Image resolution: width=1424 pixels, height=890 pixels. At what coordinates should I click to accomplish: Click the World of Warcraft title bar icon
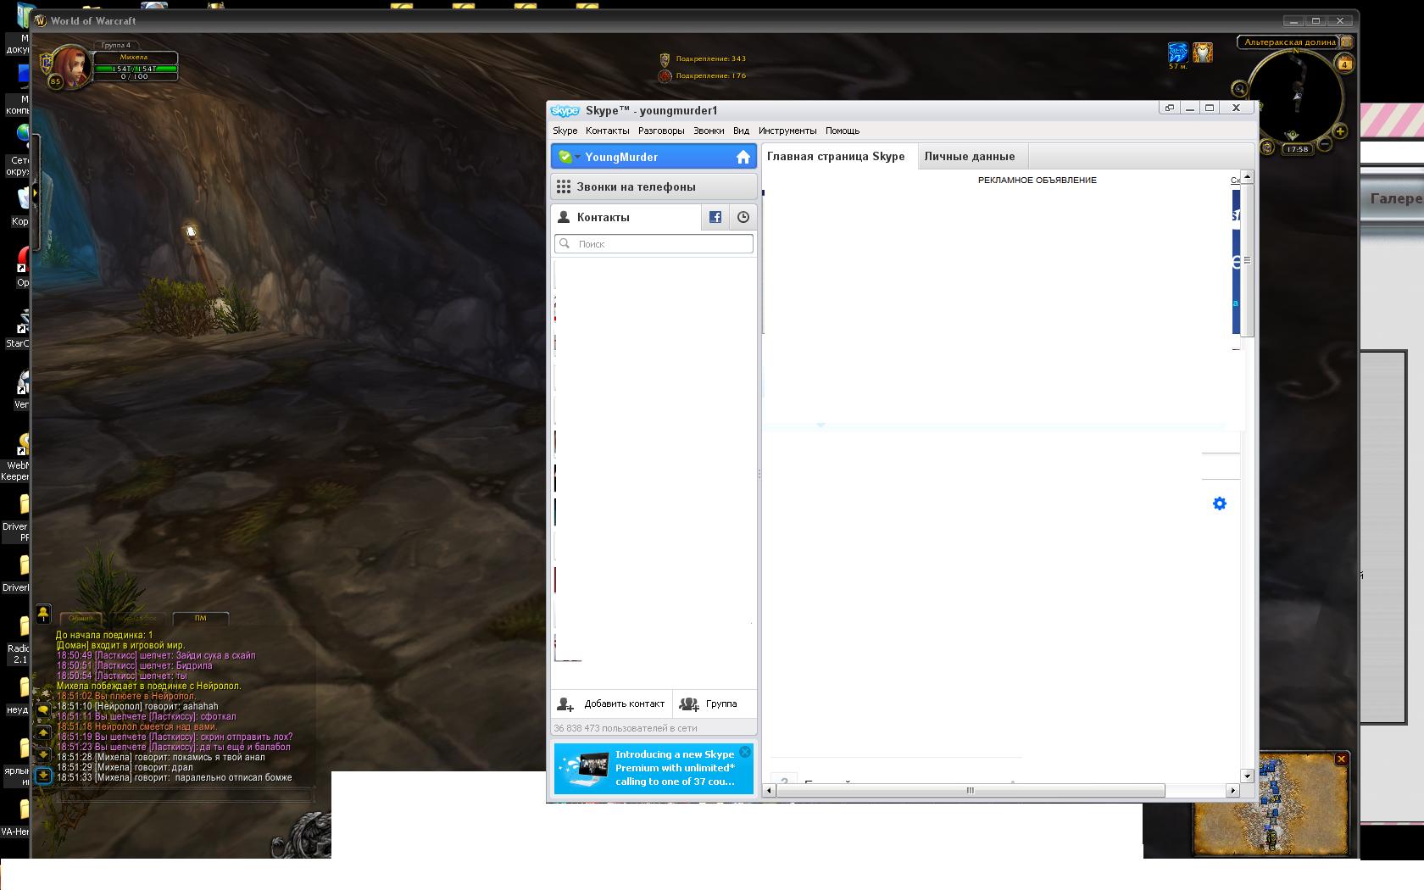pyautogui.click(x=40, y=20)
